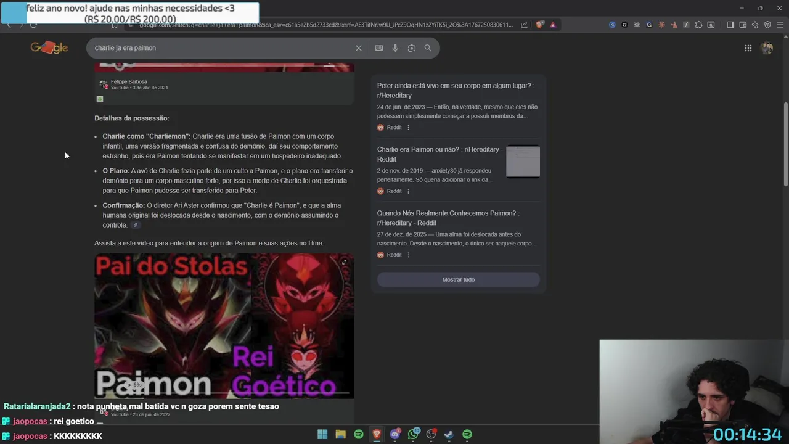Click the Reddit source label under 'Peter ainda' result
This screenshot has height=444, width=789.
click(394, 128)
